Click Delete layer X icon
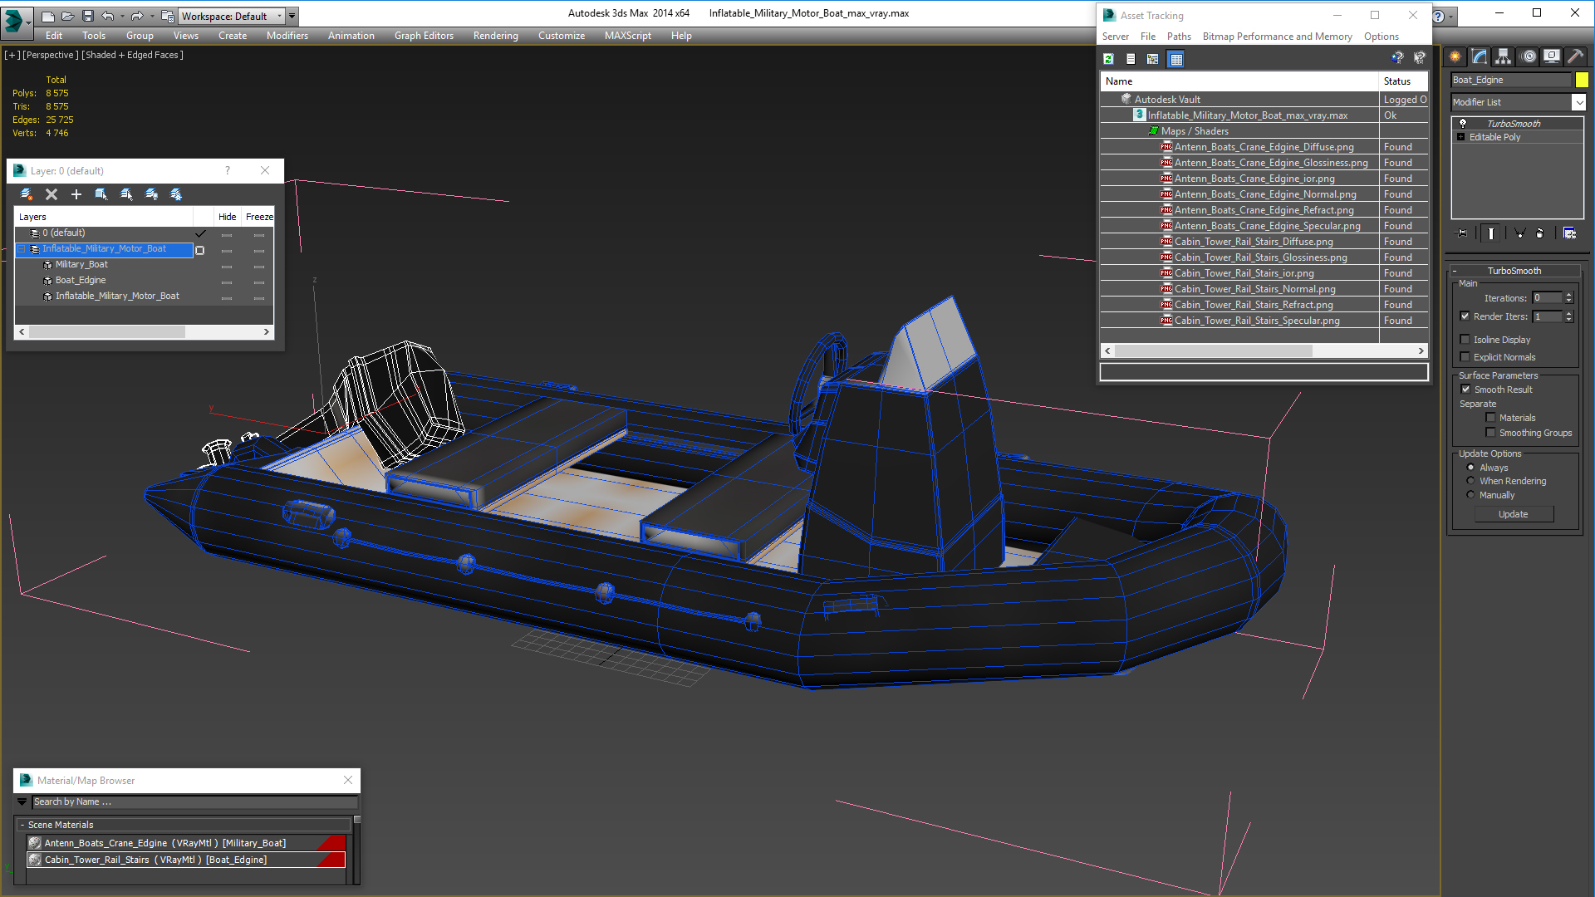This screenshot has width=1595, height=897. click(52, 194)
